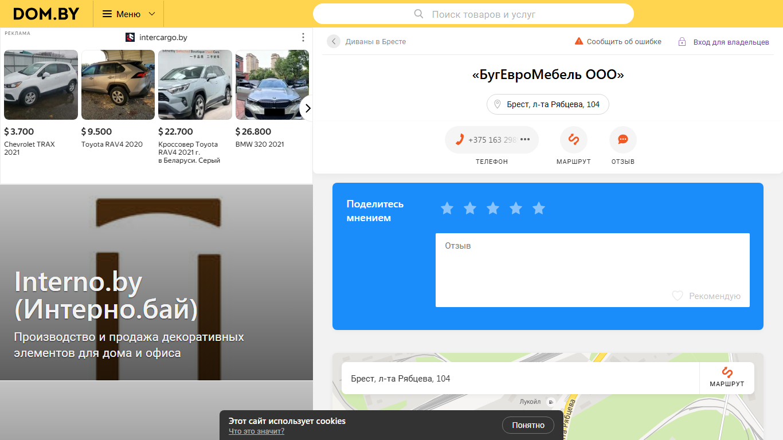The image size is (783, 440).
Task: Click the Маршрут button on the map bar
Action: tap(727, 378)
